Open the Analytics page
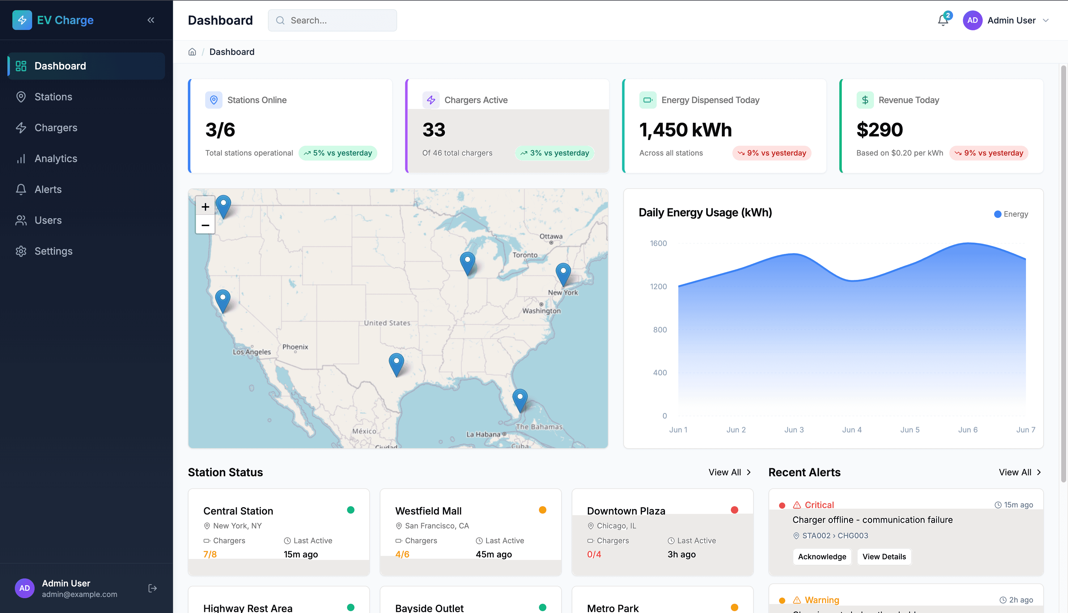Viewport: 1068px width, 613px height. coord(55,158)
